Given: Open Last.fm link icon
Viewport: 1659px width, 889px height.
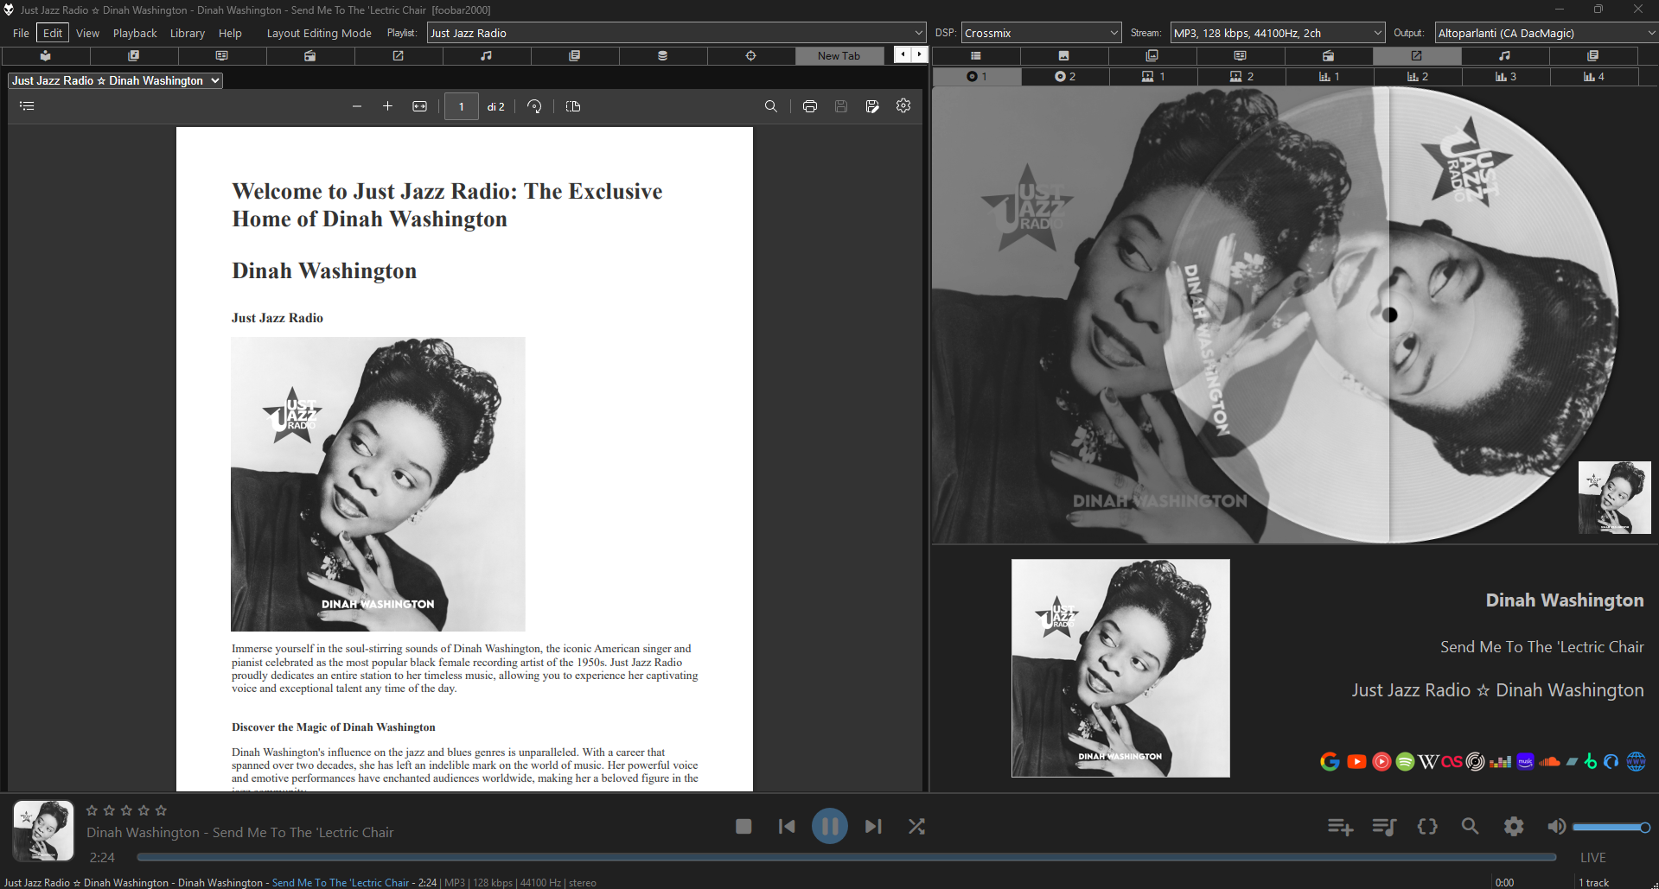Looking at the screenshot, I should click(1452, 761).
